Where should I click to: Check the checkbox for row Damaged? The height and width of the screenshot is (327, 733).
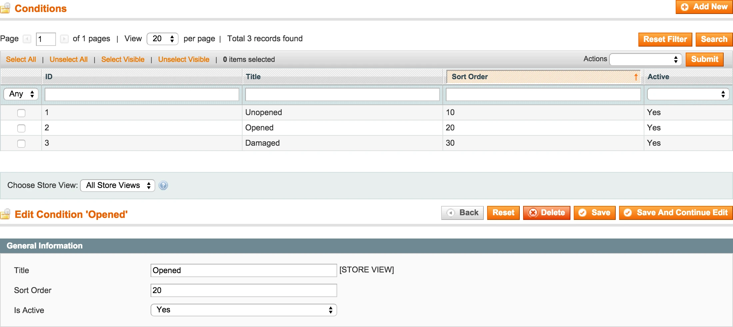pyautogui.click(x=21, y=143)
